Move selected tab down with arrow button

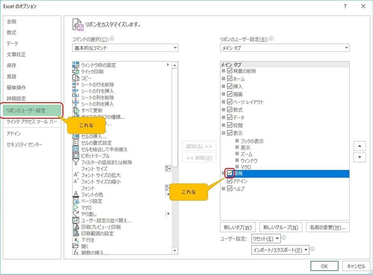[x=359, y=157]
